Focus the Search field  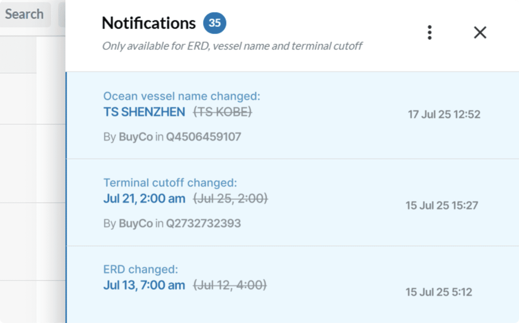(25, 14)
